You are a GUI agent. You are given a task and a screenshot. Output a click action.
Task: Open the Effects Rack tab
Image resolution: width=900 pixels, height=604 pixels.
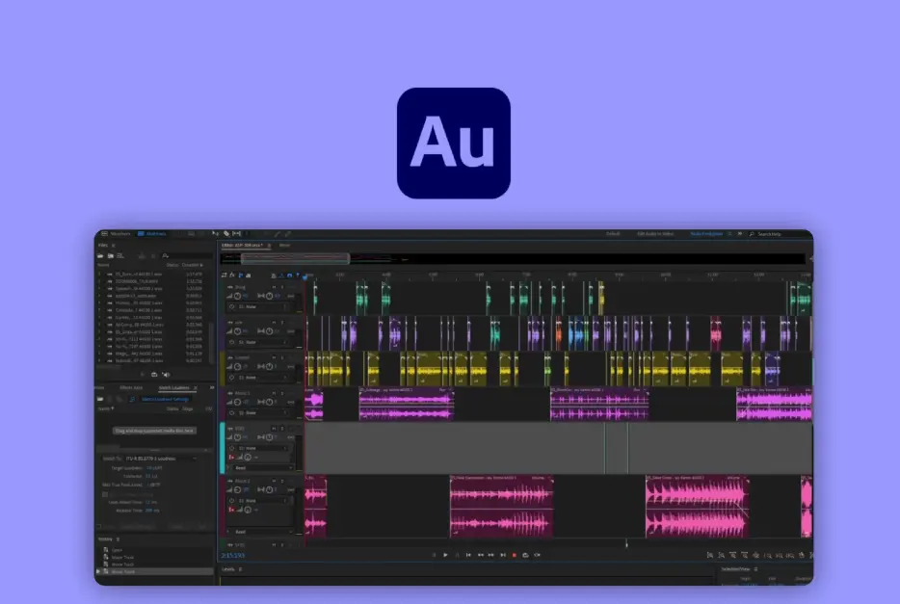[x=131, y=387]
